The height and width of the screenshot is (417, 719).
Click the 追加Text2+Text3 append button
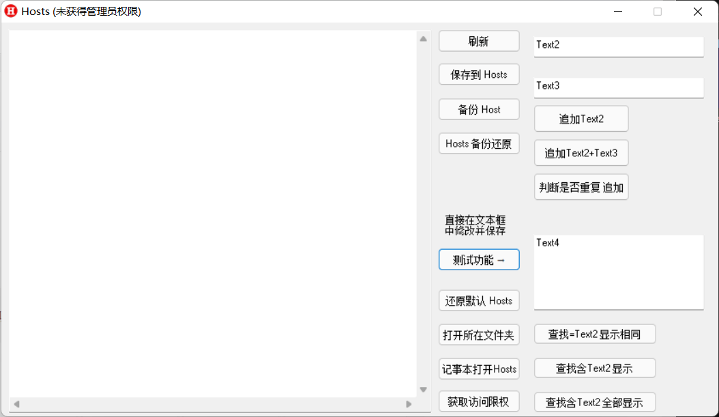[581, 152]
